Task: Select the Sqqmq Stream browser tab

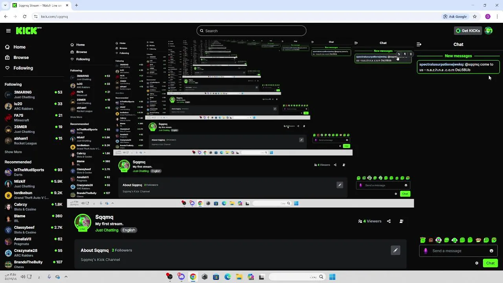Action: [40, 6]
